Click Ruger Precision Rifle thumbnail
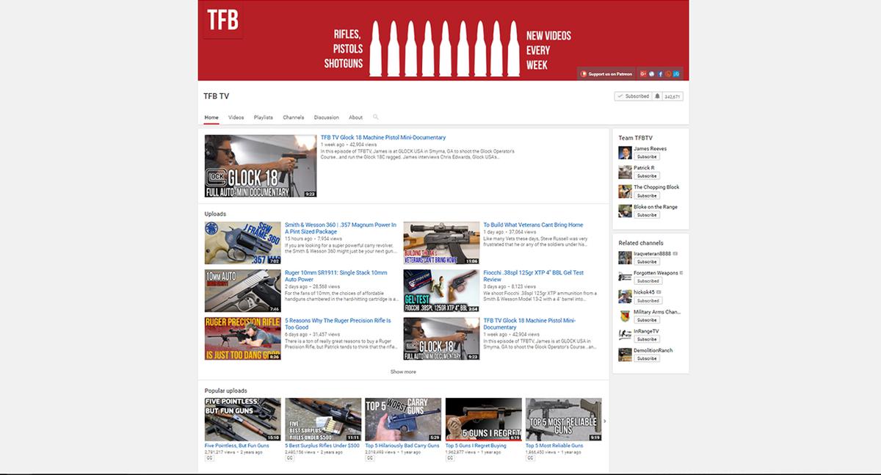Screen dimensions: 881x475 [x=243, y=338]
